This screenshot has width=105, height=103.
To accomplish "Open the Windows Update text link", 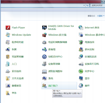I will click(x=21, y=35).
